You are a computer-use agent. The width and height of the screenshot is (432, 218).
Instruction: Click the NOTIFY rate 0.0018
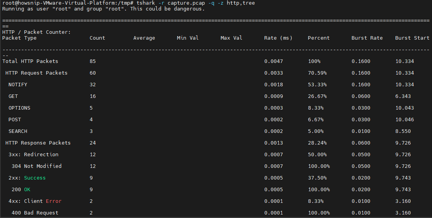(x=274, y=85)
